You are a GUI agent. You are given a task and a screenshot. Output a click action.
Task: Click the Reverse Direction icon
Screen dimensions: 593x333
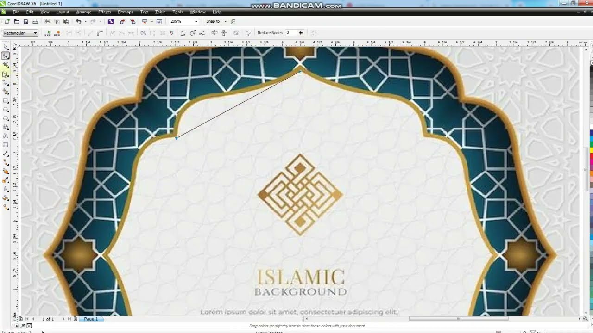pyautogui.click(x=143, y=33)
